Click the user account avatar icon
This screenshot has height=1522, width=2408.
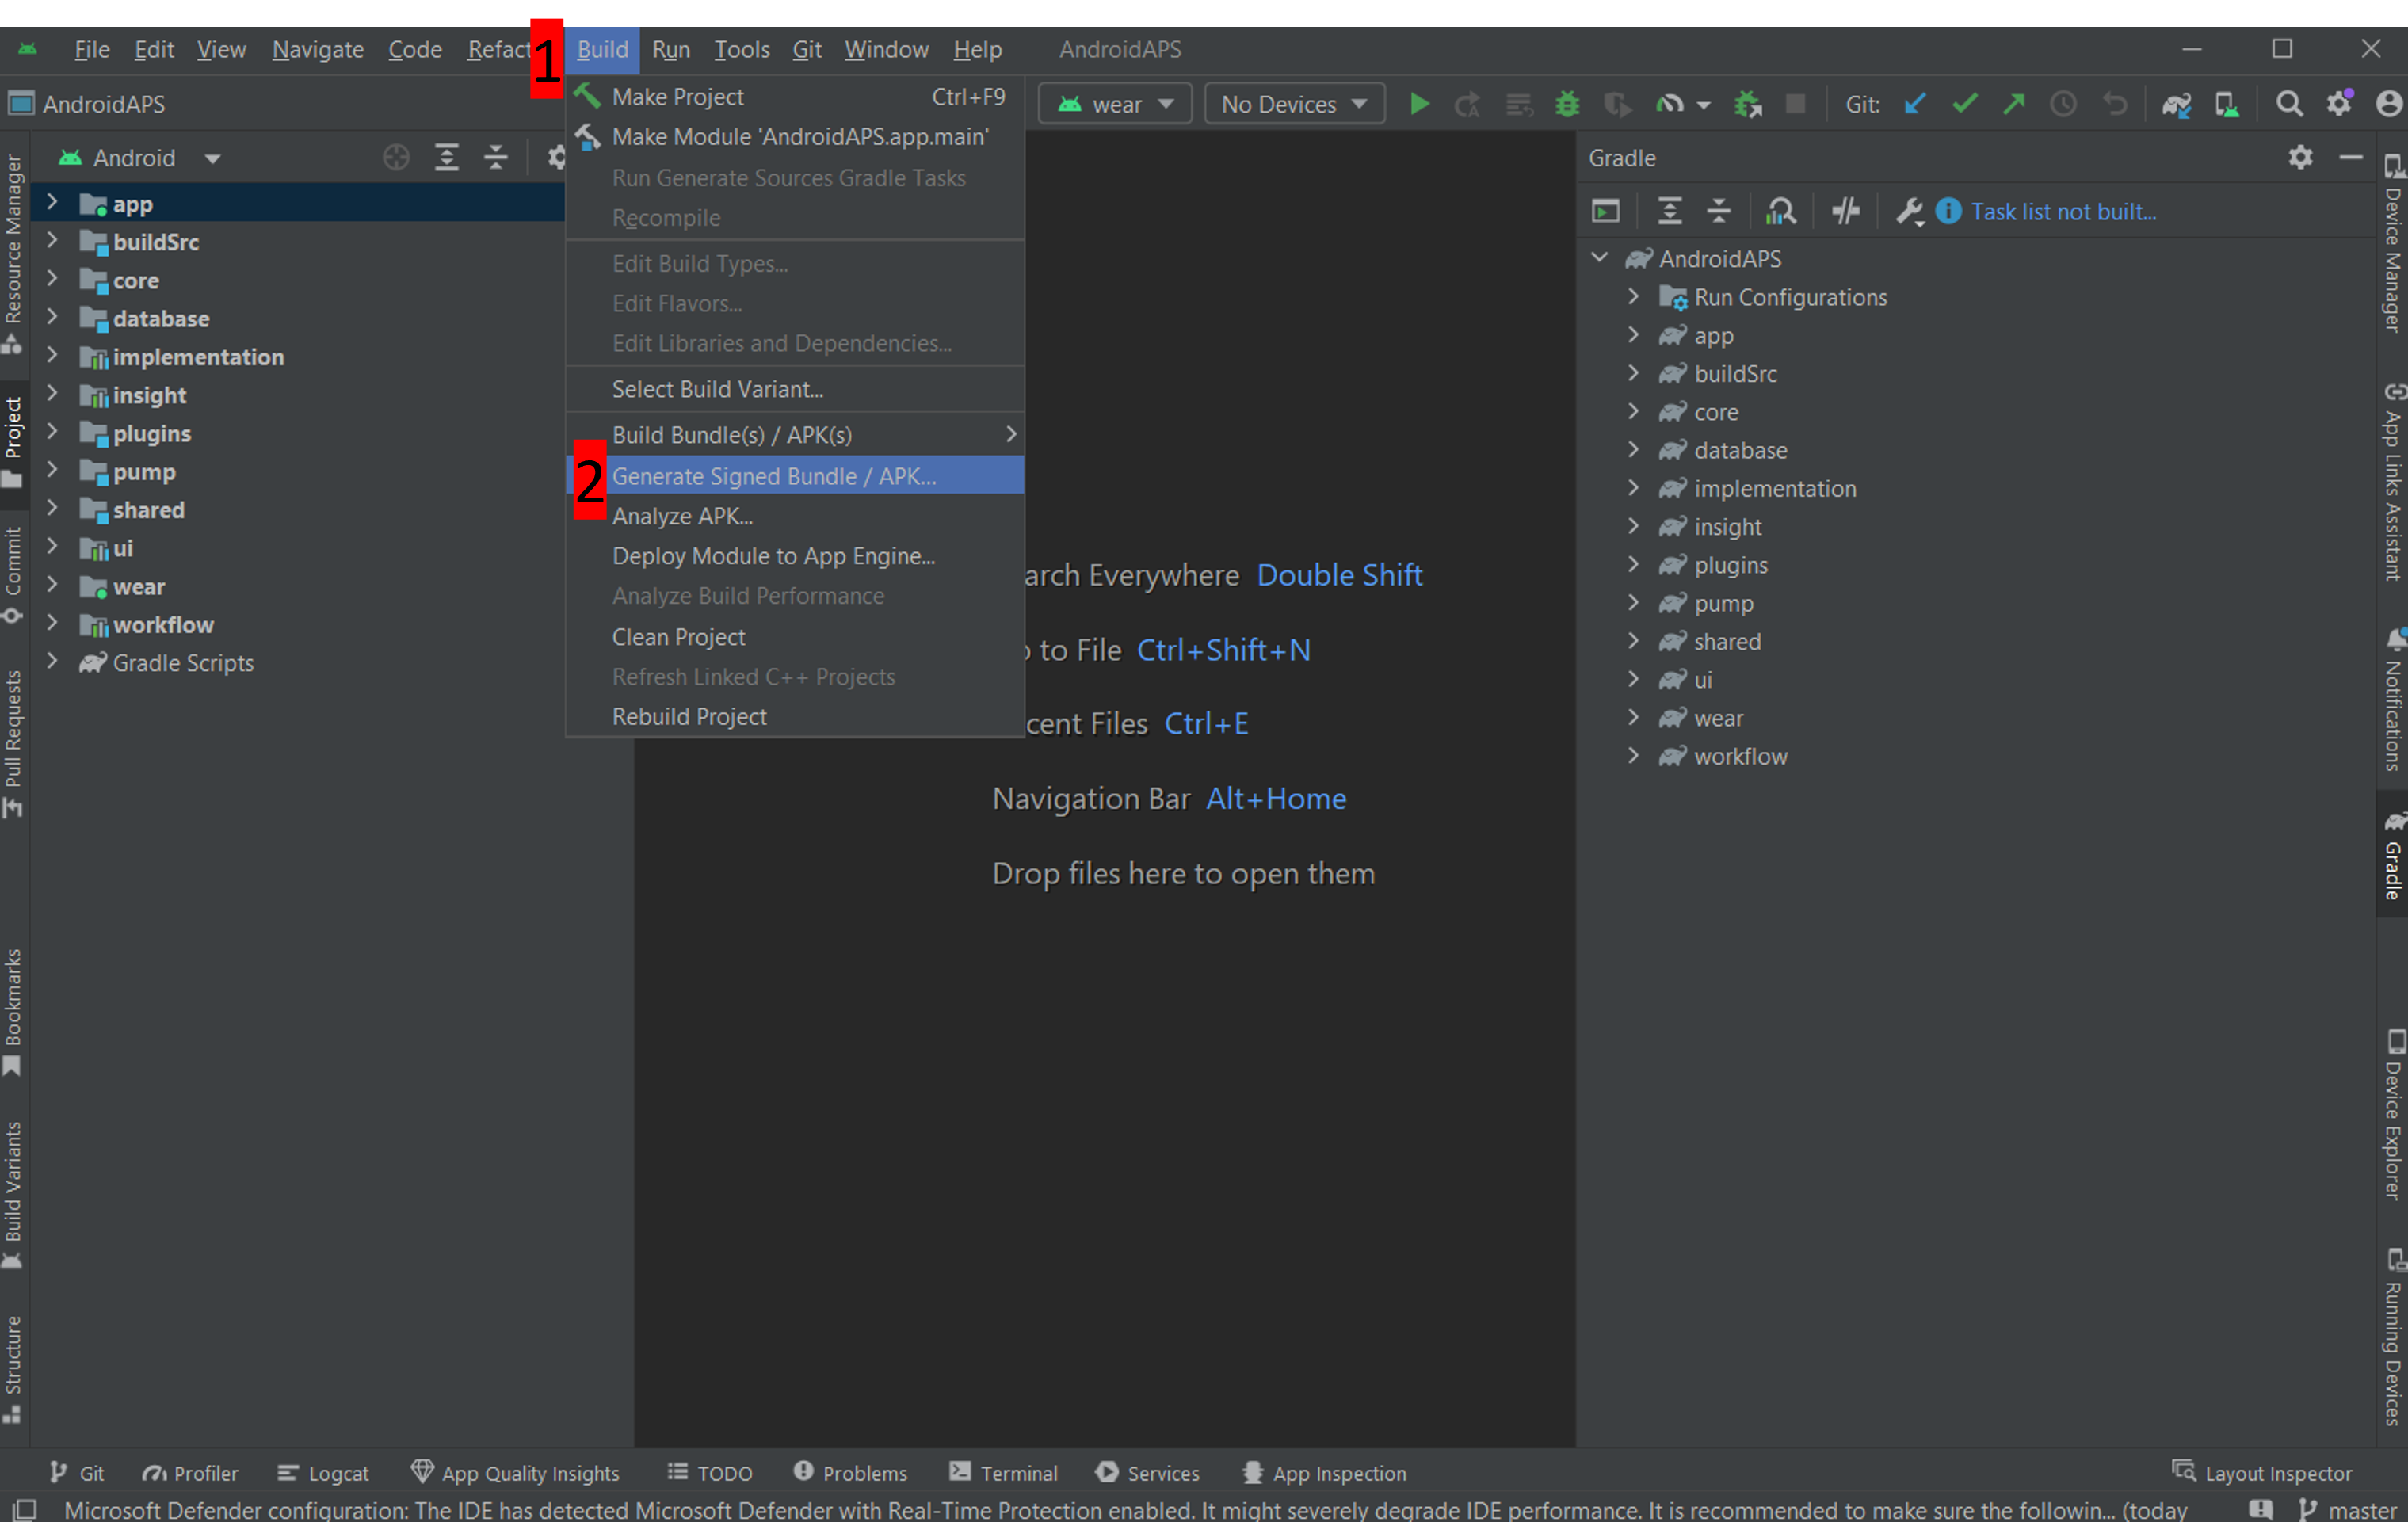pyautogui.click(x=2389, y=104)
